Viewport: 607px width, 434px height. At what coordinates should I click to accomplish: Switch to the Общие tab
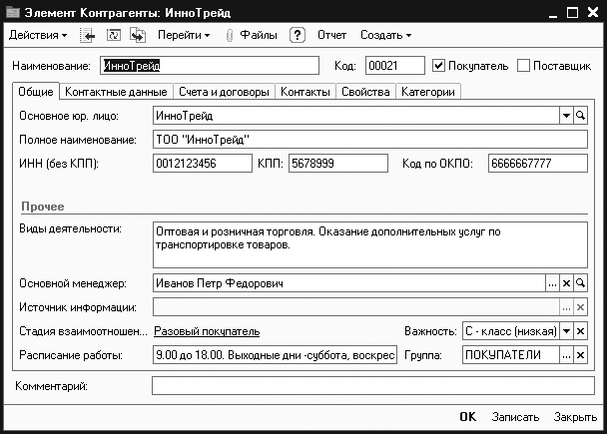[36, 92]
